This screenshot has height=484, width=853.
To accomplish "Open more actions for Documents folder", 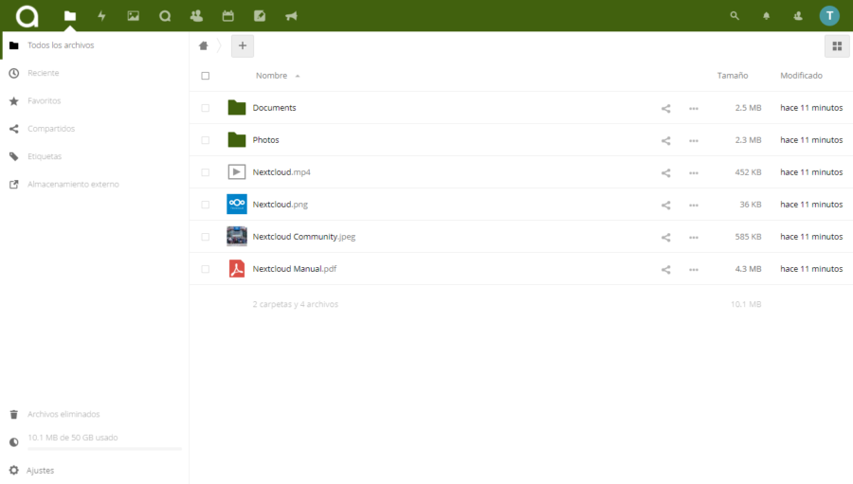I will 694,108.
